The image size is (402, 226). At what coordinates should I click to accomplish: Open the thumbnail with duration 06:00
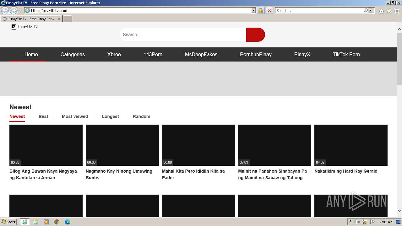[x=198, y=145]
